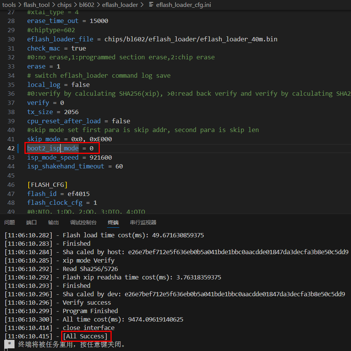Click the value 15000 on line 28

coord(99,21)
